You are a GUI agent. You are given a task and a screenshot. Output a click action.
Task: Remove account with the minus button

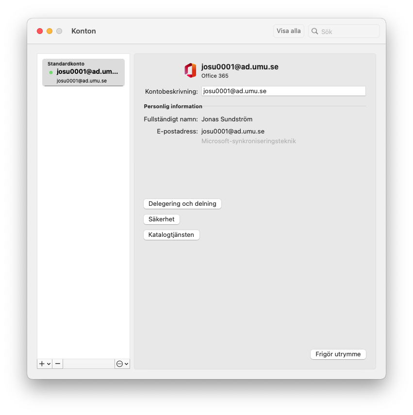pyautogui.click(x=58, y=364)
